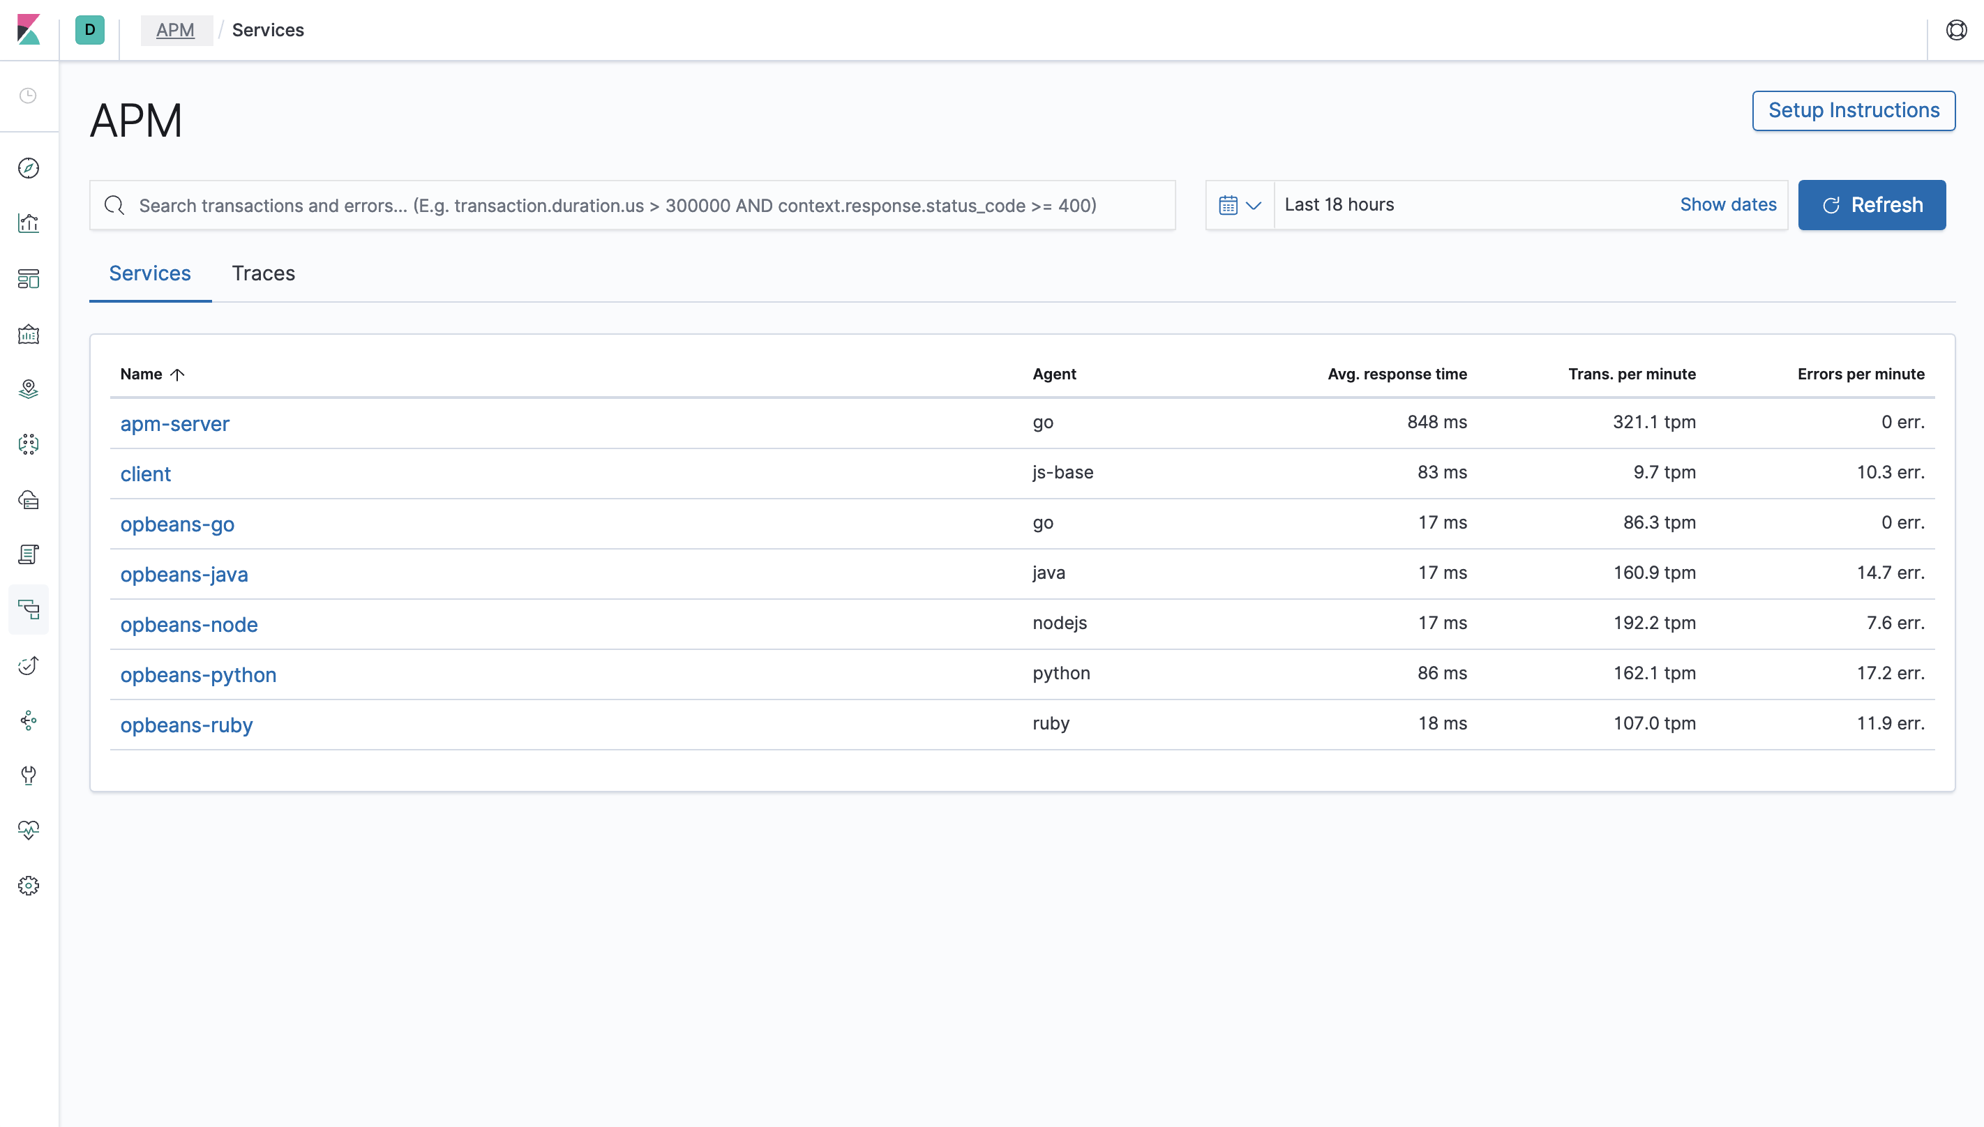Screen dimensions: 1984x1127
Task: Open the date picker calendar dropdown
Action: pos(1238,204)
